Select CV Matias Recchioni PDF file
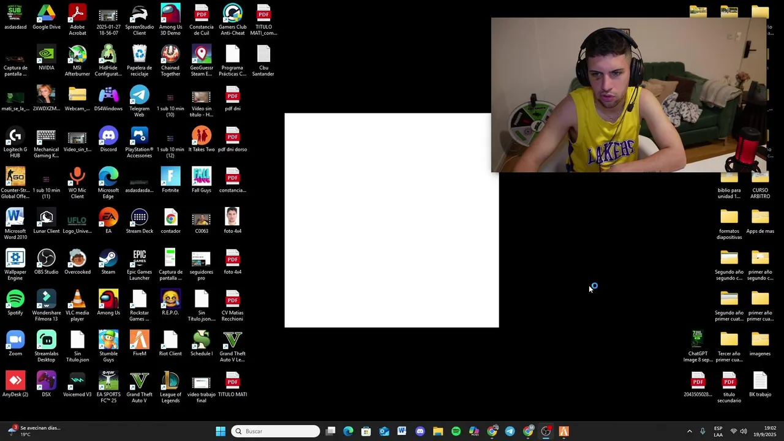Screen dimensions: 784x441 click(232, 306)
